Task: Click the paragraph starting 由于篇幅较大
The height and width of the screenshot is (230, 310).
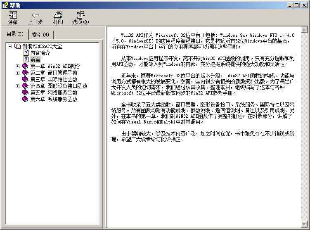Action: click(203, 136)
